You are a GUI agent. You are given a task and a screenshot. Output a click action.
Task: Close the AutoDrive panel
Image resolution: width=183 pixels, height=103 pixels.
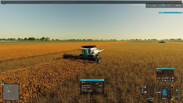click(173, 69)
